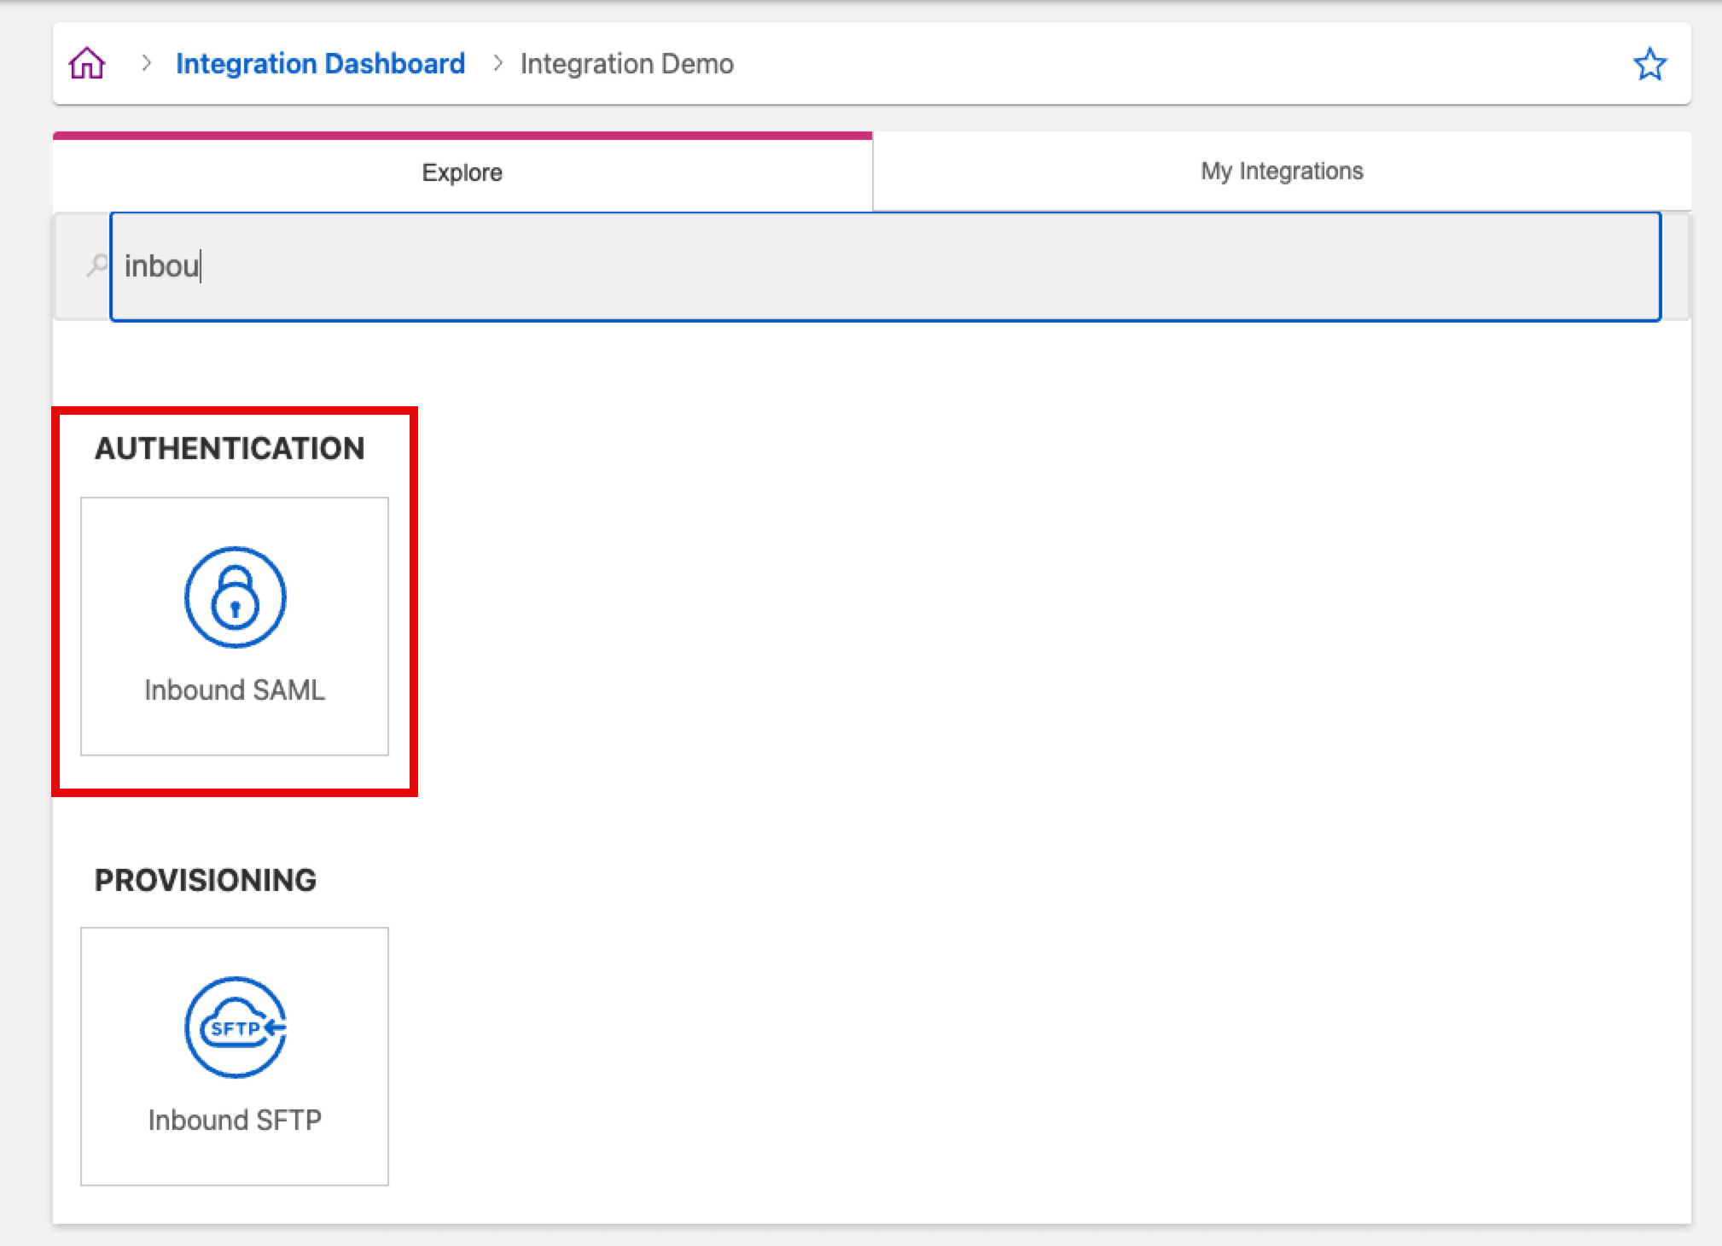Click the AUTHENTICATION section heading
1722x1246 pixels.
coord(230,448)
